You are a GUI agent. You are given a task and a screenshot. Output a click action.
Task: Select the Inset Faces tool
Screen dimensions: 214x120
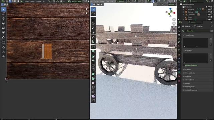pyautogui.click(x=93, y=56)
